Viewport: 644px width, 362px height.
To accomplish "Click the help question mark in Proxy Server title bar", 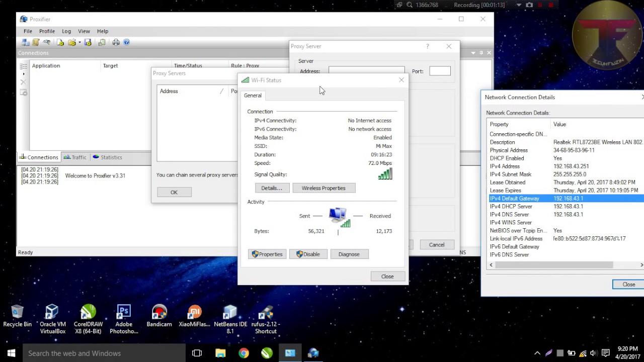I will pyautogui.click(x=427, y=46).
